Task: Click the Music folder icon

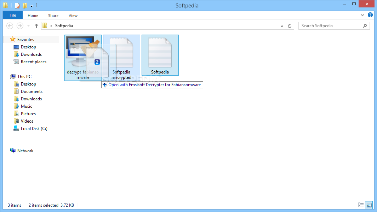Action: click(16, 106)
